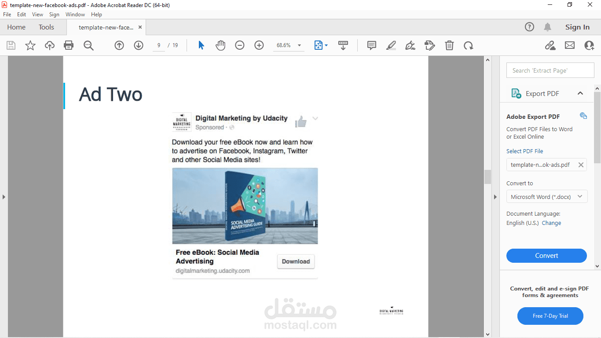Click the Ad Two heading text

point(111,94)
